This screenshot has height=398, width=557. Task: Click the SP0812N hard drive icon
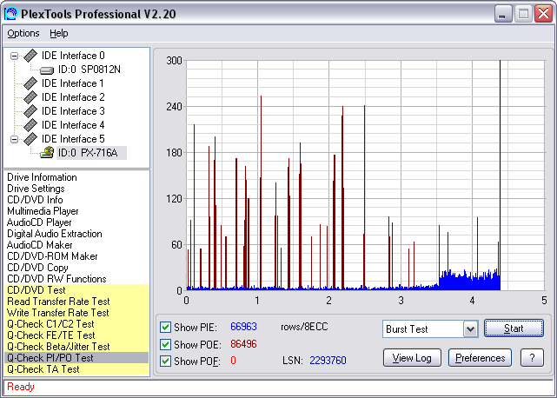coord(47,70)
